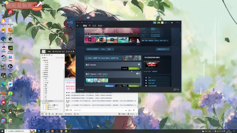
Task: Toggle the YY microphone icon
Action: 49,114
